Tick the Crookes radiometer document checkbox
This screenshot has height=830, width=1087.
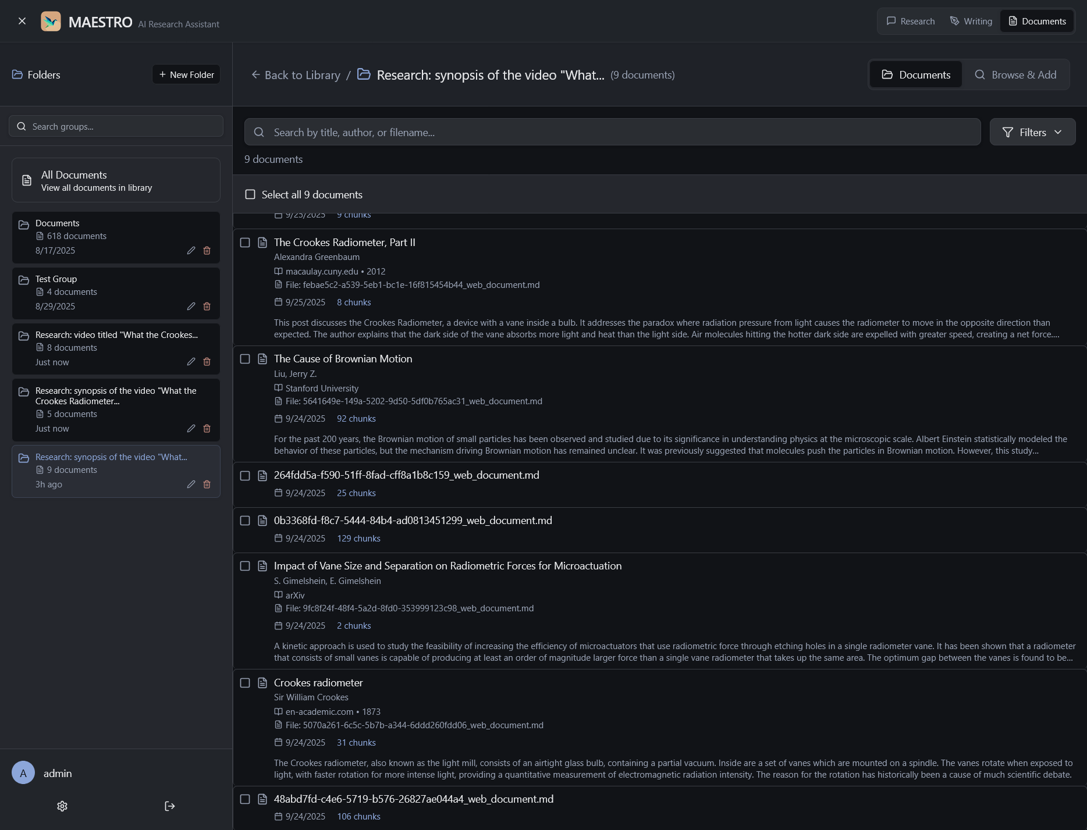click(x=245, y=683)
